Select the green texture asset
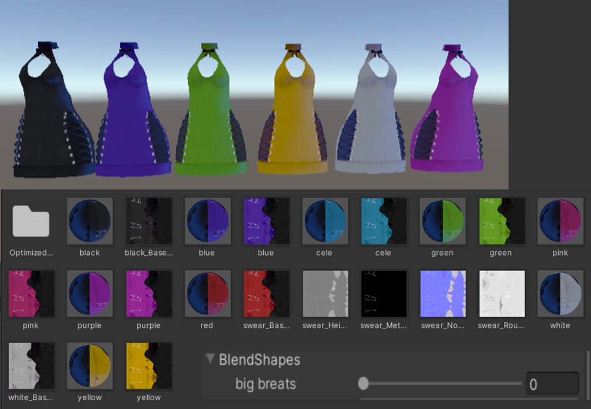 click(502, 221)
